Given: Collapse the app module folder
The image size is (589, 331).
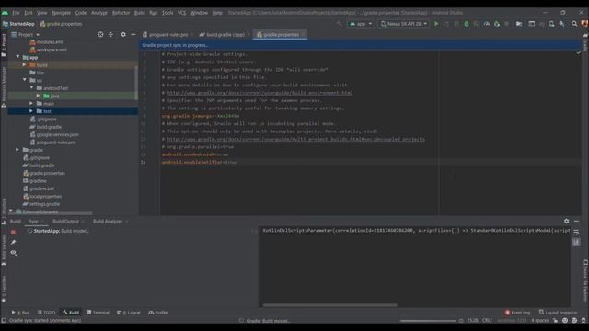Looking at the screenshot, I should (17, 57).
